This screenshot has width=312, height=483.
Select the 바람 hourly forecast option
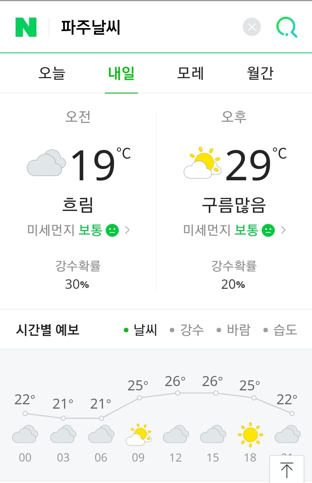coord(233,330)
